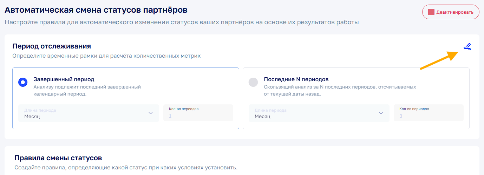This screenshot has width=484, height=175.
Task: Click the chevron arrow in Последние N периодов dropdown
Action: click(381, 113)
